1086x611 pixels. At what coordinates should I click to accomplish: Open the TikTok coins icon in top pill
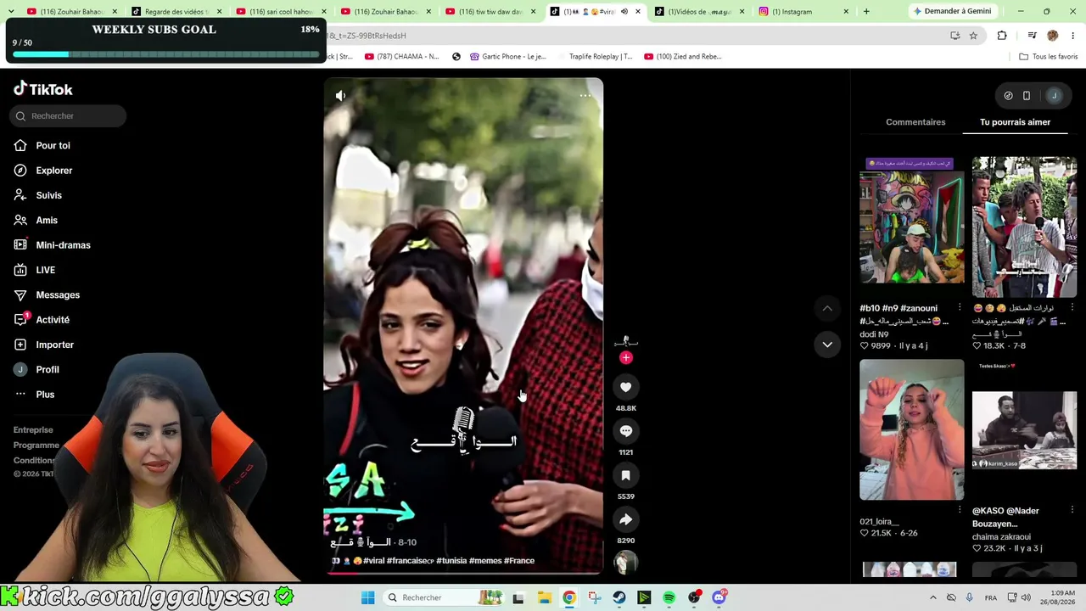click(1008, 96)
